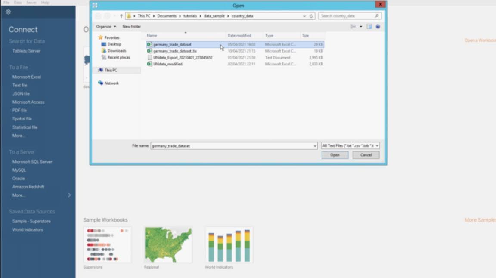Open the file type filter dropdown
The width and height of the screenshot is (496, 278).
coord(350,146)
